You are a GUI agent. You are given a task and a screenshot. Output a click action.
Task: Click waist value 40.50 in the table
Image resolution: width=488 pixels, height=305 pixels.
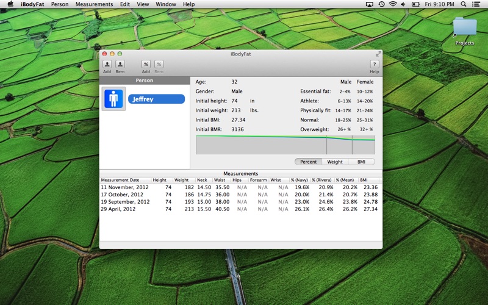222,209
